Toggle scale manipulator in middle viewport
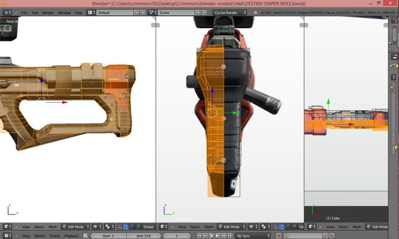Viewport: 399px width, 239px height. pyautogui.click(x=294, y=227)
